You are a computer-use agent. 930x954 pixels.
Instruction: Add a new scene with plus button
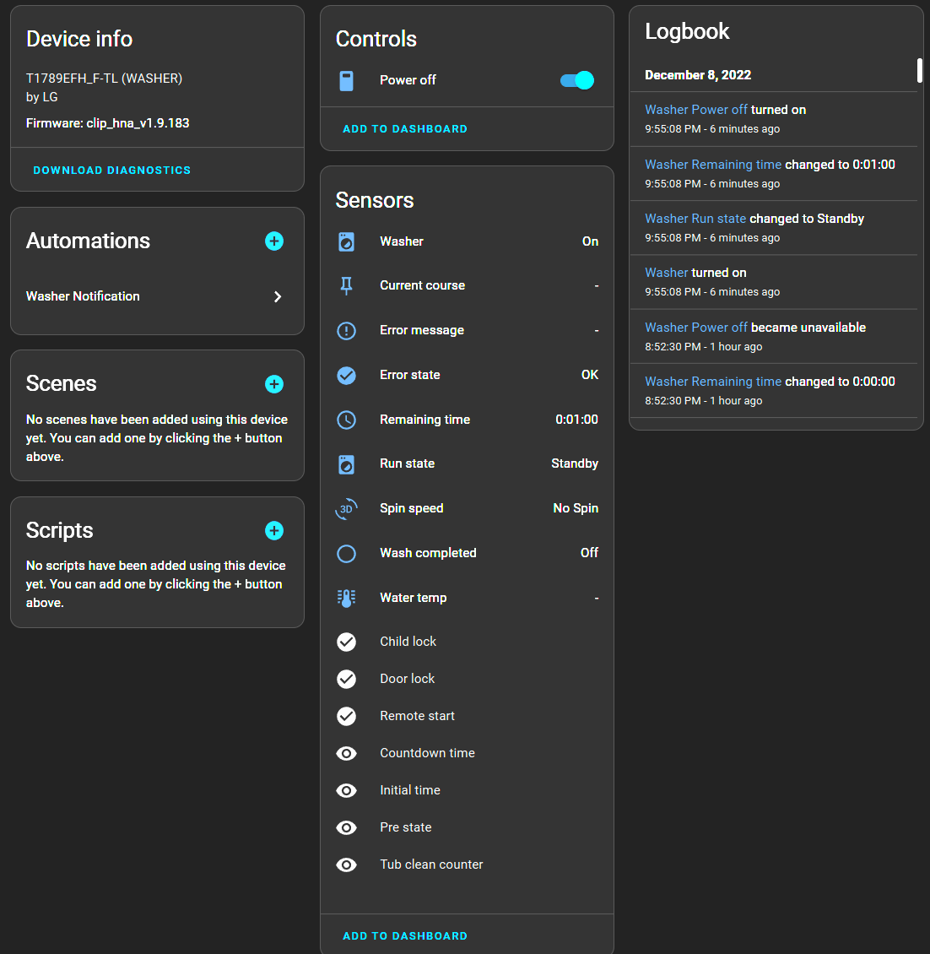pos(273,384)
